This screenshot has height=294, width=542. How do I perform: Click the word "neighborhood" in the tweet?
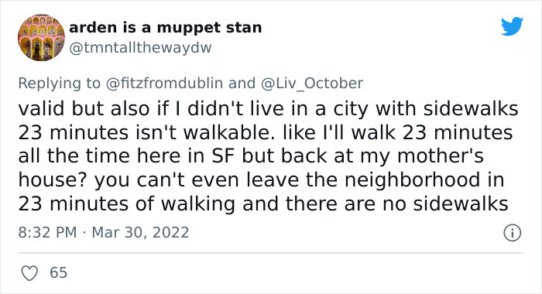pyautogui.click(x=412, y=180)
